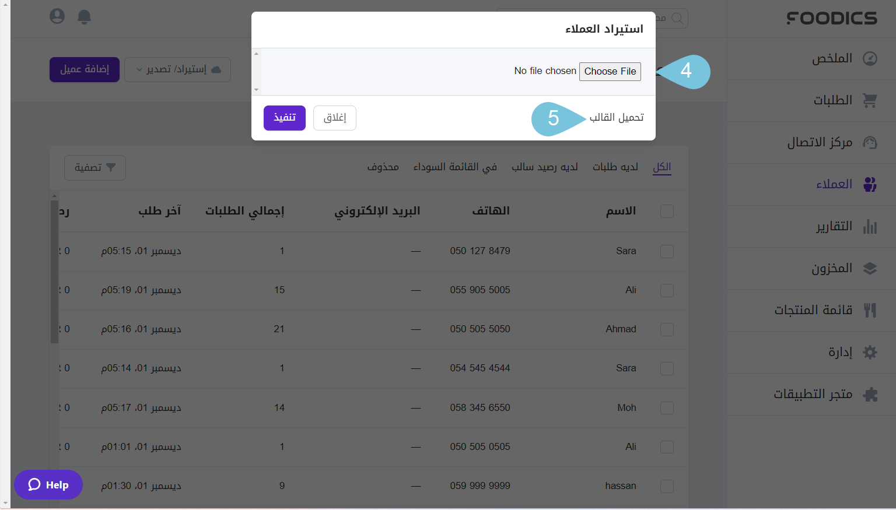896x510 pixels.
Task: Expand the إستيراد/تصدير dropdown
Action: [x=177, y=69]
